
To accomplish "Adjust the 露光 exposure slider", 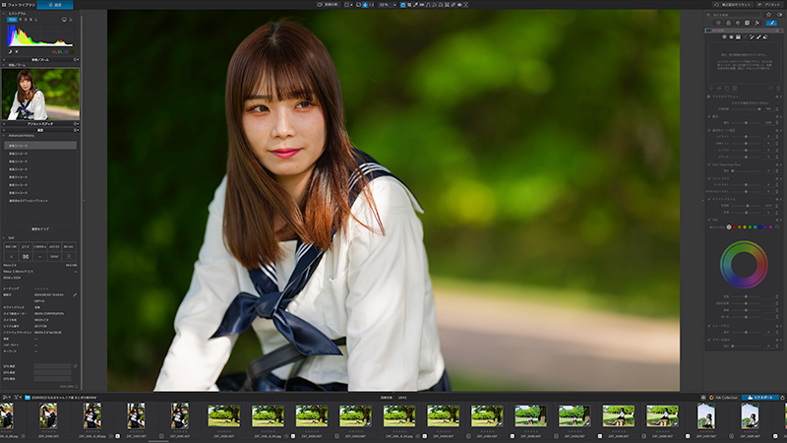I will [x=746, y=122].
